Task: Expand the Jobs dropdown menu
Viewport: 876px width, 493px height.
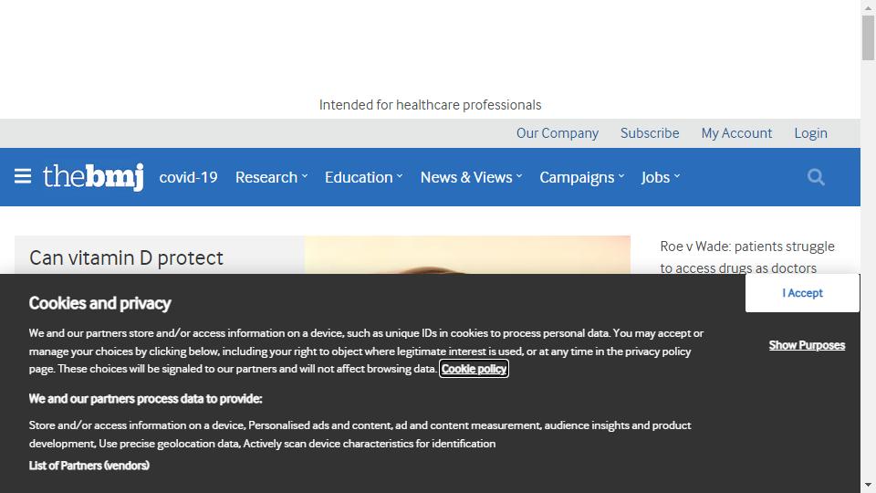Action: pyautogui.click(x=661, y=177)
